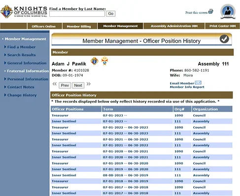
Task: Click term 07-01-2019 -- 06-30-2020 for Inner Sentinel
Action: [126, 169]
